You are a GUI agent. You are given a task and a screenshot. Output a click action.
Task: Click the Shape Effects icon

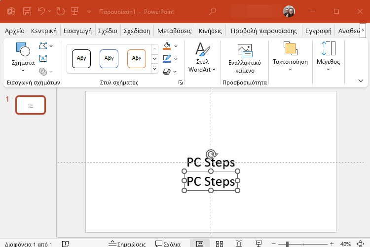[x=167, y=71]
